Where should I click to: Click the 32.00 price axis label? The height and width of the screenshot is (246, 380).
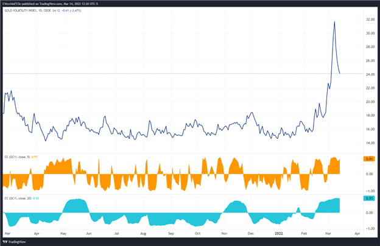click(370, 19)
